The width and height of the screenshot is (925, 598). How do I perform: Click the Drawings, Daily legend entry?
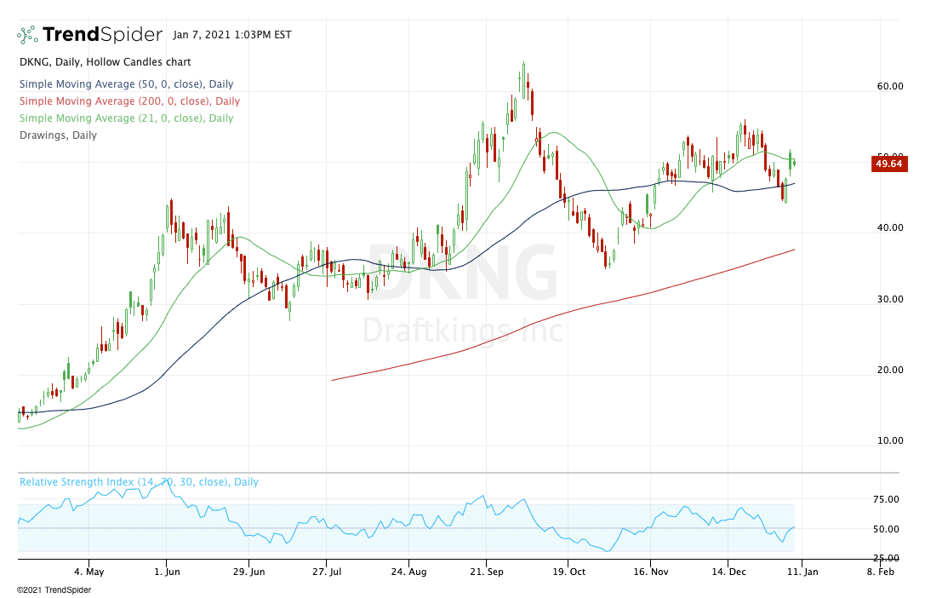tap(58, 135)
